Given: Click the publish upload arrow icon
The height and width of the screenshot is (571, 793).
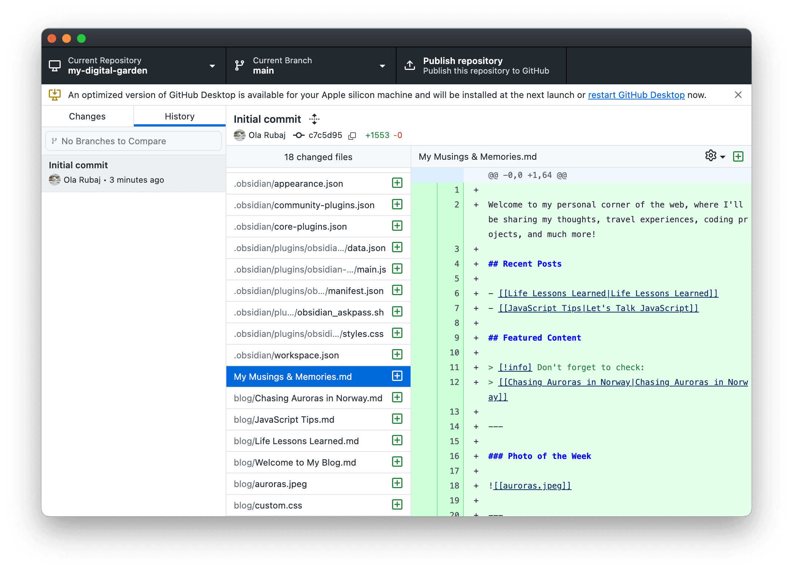Looking at the screenshot, I should click(410, 65).
